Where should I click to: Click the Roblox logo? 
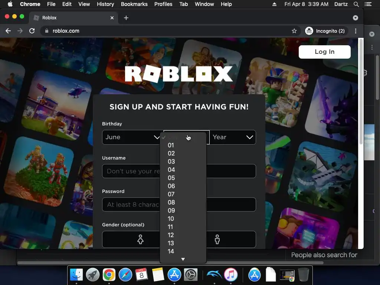click(179, 74)
